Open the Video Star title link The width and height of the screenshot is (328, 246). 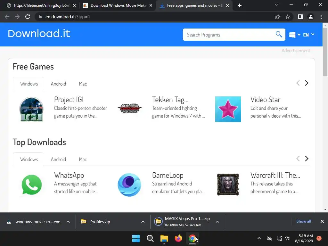click(x=265, y=100)
